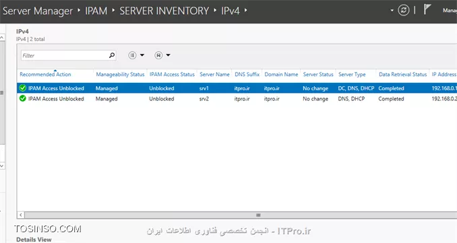Click Managed cell in srv1 row
The image size is (457, 243).
click(106, 88)
